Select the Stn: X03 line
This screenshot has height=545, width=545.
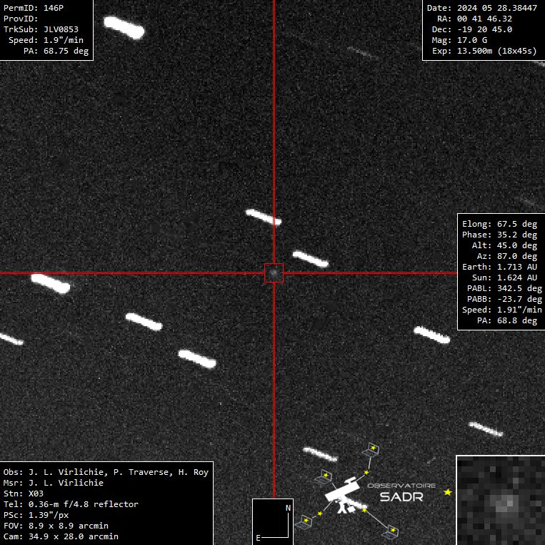[24, 494]
